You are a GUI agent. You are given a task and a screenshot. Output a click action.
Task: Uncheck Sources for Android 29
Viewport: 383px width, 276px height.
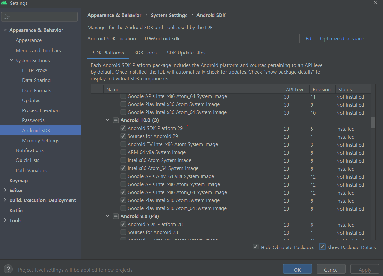[x=123, y=136]
